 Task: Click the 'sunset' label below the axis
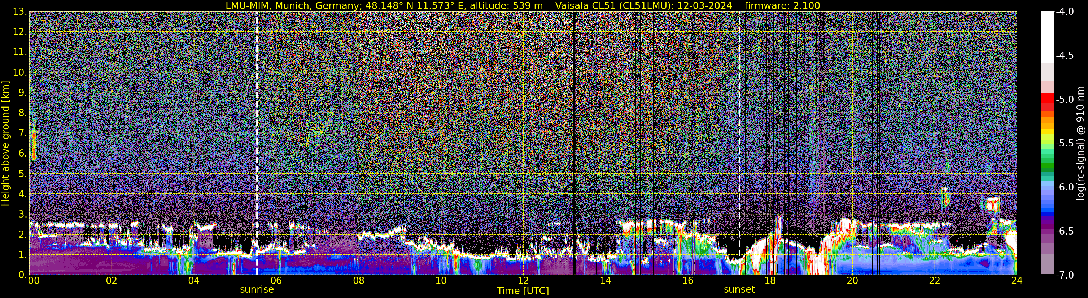point(739,290)
